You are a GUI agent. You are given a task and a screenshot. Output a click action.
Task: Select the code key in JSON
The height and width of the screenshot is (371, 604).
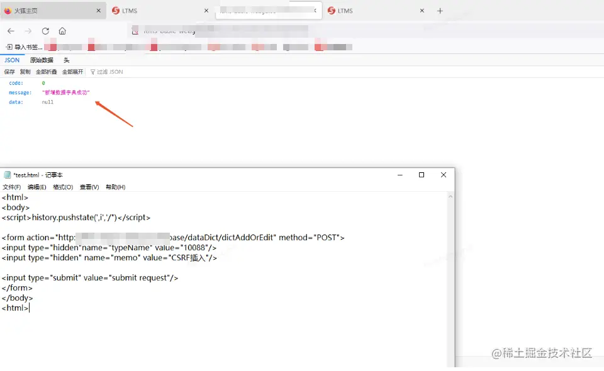16,83
